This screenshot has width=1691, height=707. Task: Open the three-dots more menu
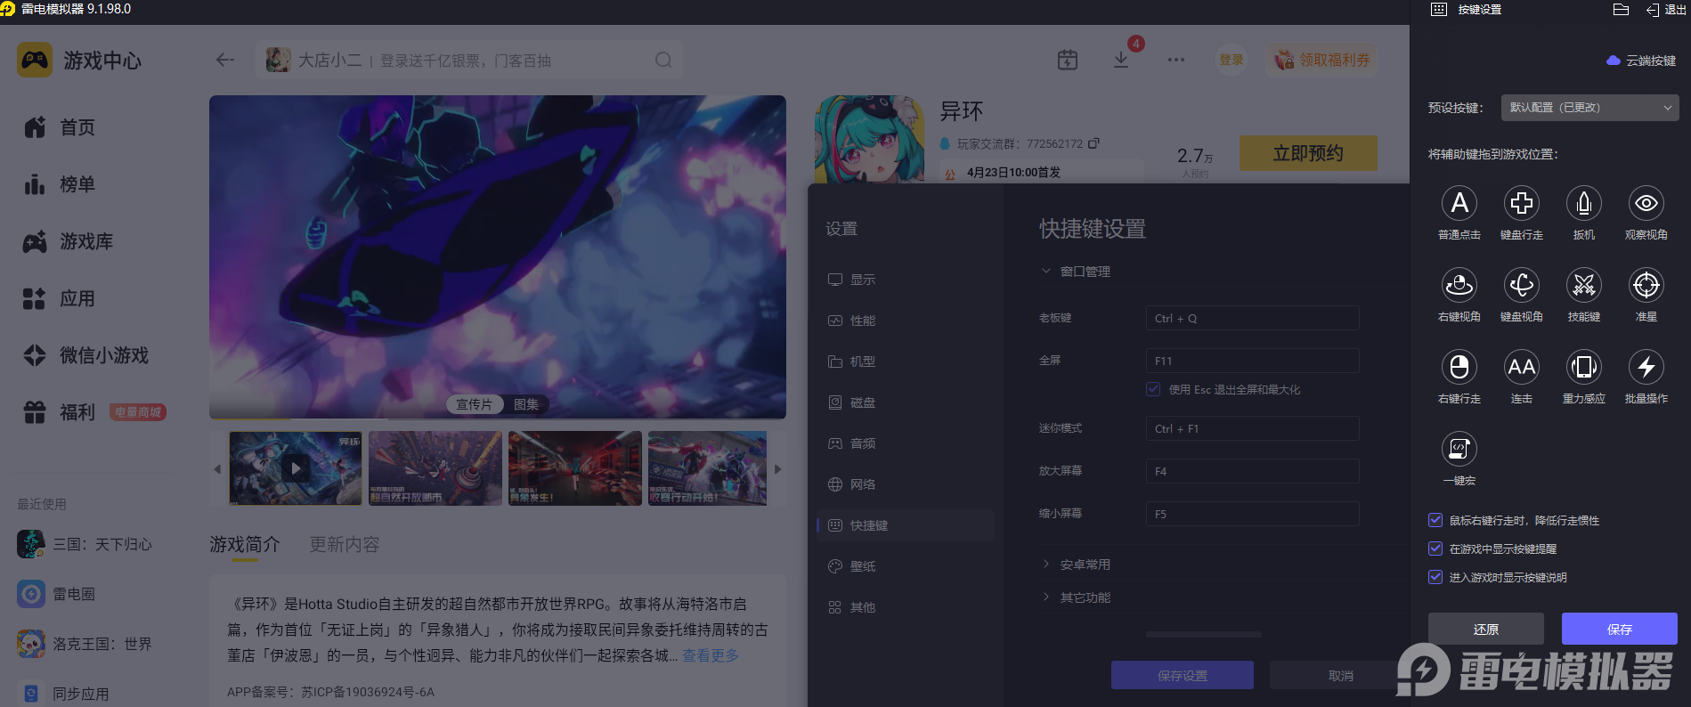point(1176,60)
